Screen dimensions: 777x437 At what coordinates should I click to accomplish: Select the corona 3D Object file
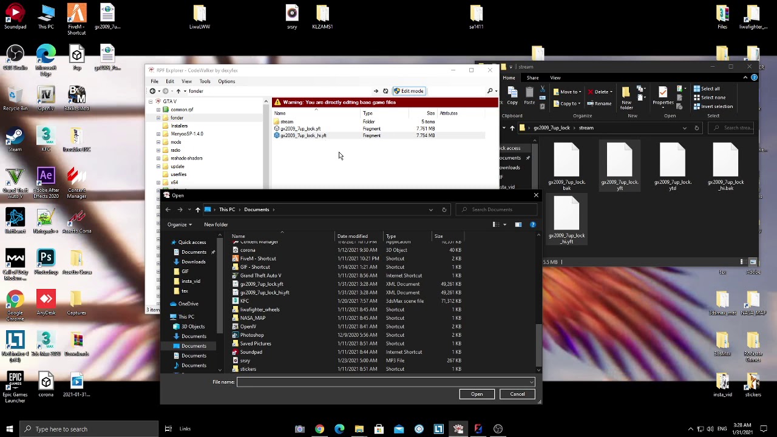pyautogui.click(x=347, y=250)
